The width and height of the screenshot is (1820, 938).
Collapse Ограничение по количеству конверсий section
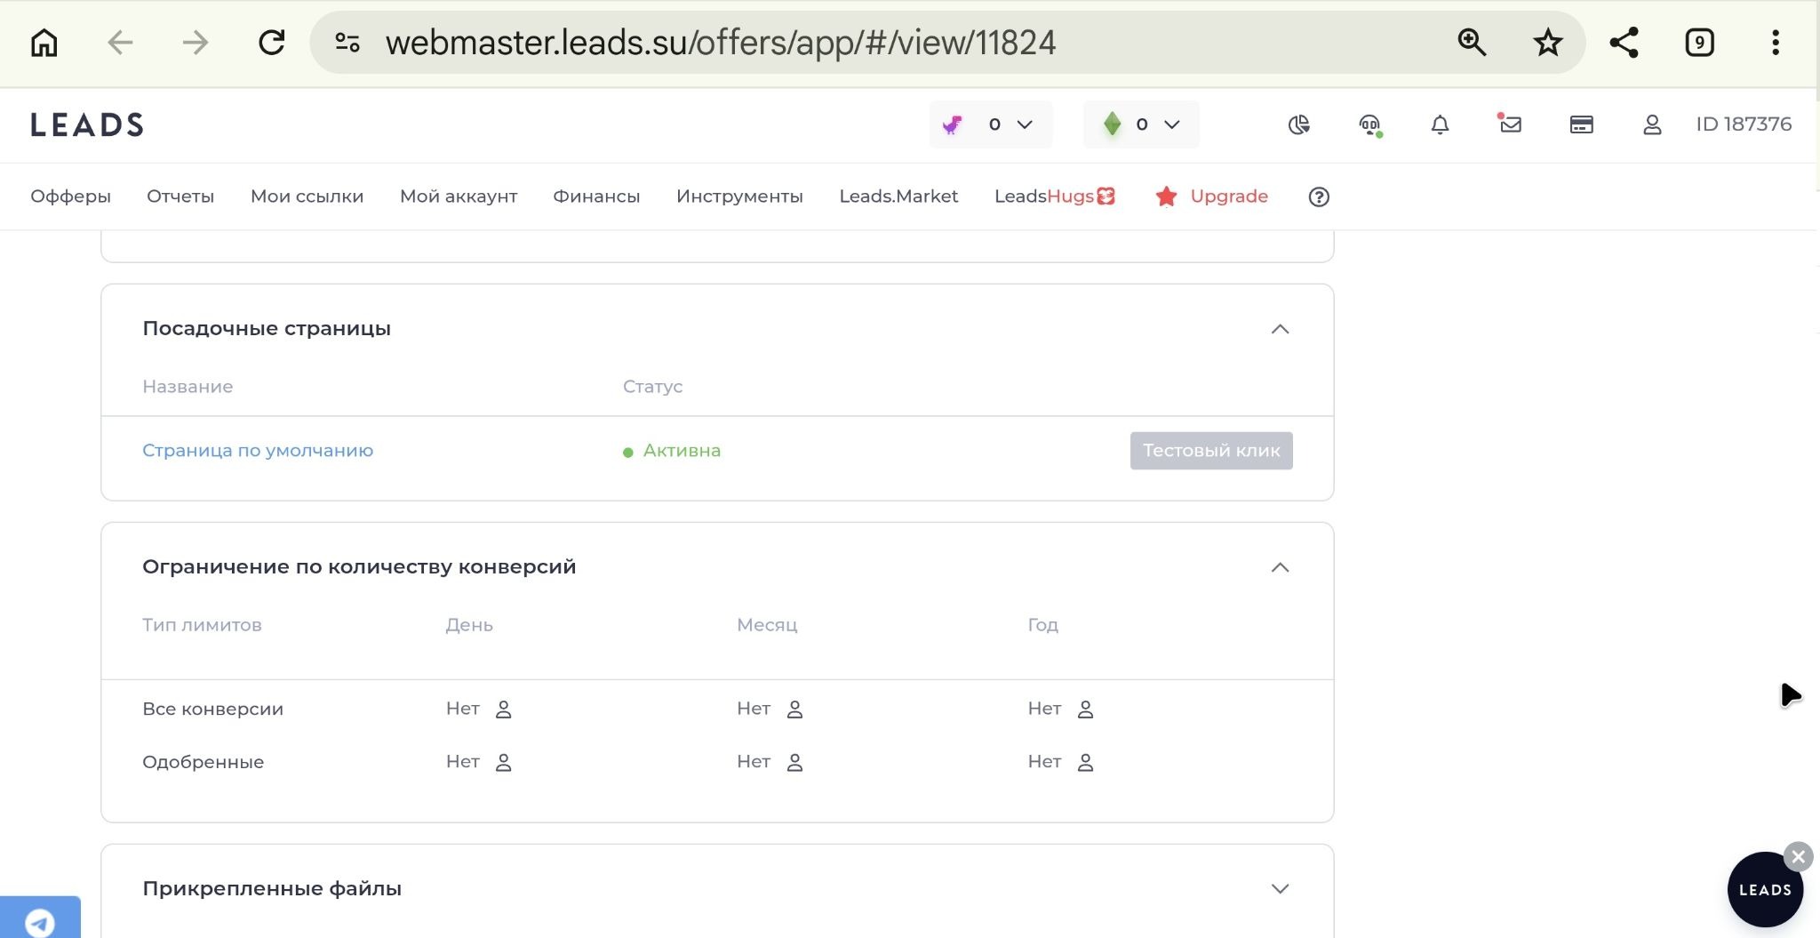(x=1280, y=567)
